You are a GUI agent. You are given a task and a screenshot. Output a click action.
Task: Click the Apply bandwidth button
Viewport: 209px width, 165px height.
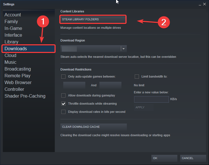pyautogui.click(x=143, y=107)
